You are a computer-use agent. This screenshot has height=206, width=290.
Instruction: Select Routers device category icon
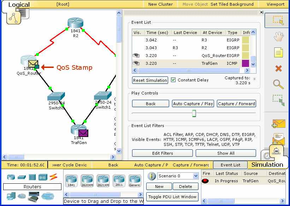11,177
